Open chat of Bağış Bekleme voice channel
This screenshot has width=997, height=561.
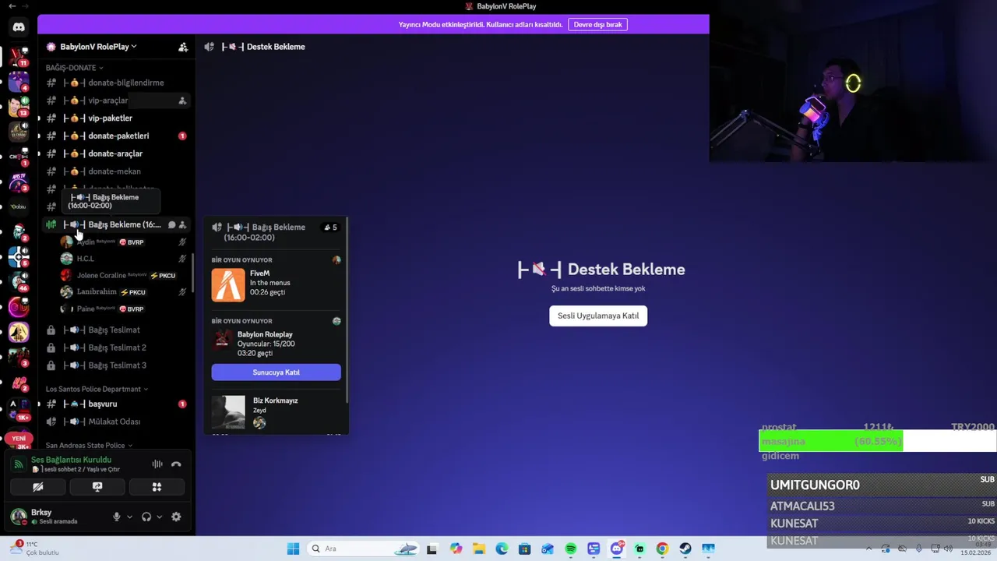pyautogui.click(x=172, y=224)
